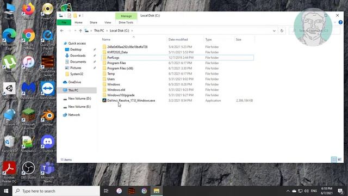The height and width of the screenshot is (196, 348).
Task: Switch to the View ribbon tab
Action: [108, 22]
